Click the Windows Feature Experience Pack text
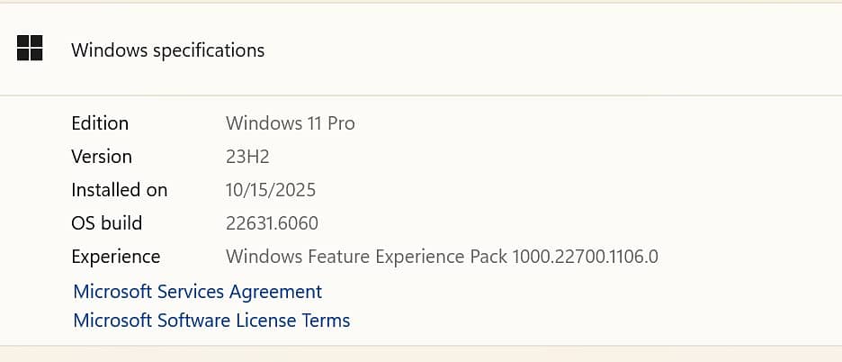The image size is (842, 362). (366, 257)
